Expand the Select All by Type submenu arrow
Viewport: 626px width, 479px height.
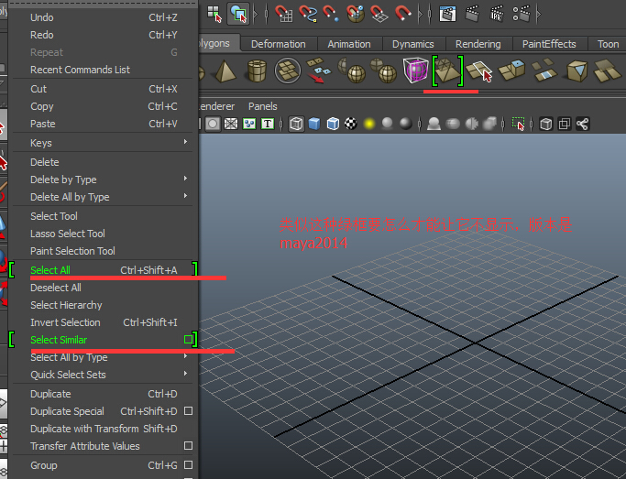pos(185,355)
